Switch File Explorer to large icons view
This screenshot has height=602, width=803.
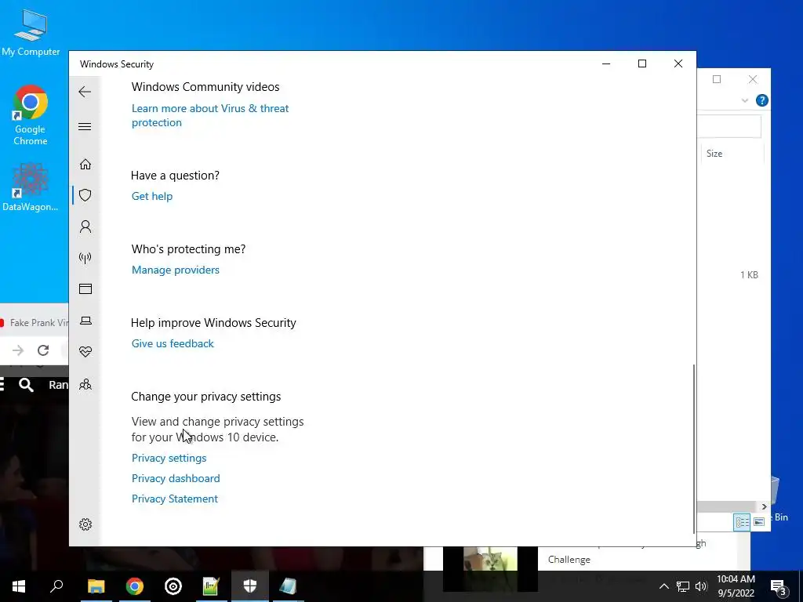(x=759, y=521)
